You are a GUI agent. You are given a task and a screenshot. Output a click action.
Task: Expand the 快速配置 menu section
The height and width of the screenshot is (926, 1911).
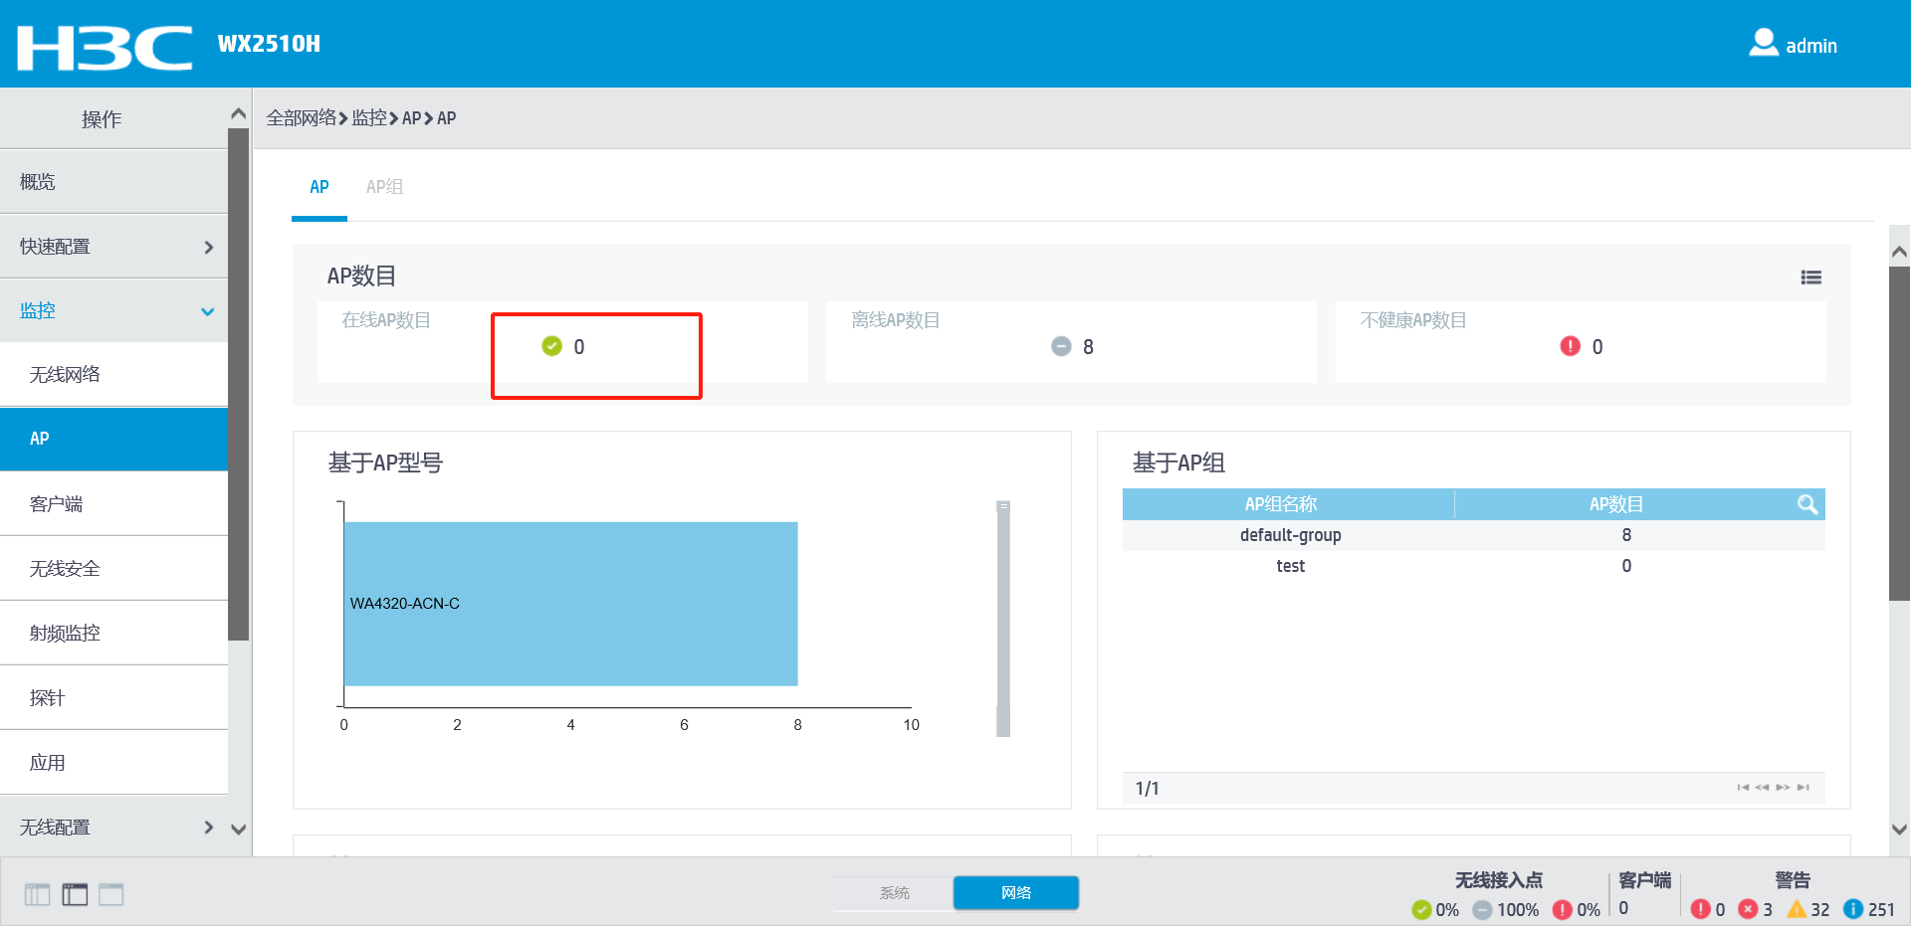[x=113, y=247]
